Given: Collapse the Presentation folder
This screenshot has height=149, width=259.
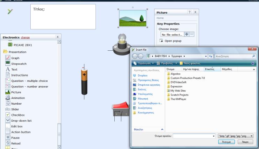Looking at the screenshot, I should (x=5, y=51).
